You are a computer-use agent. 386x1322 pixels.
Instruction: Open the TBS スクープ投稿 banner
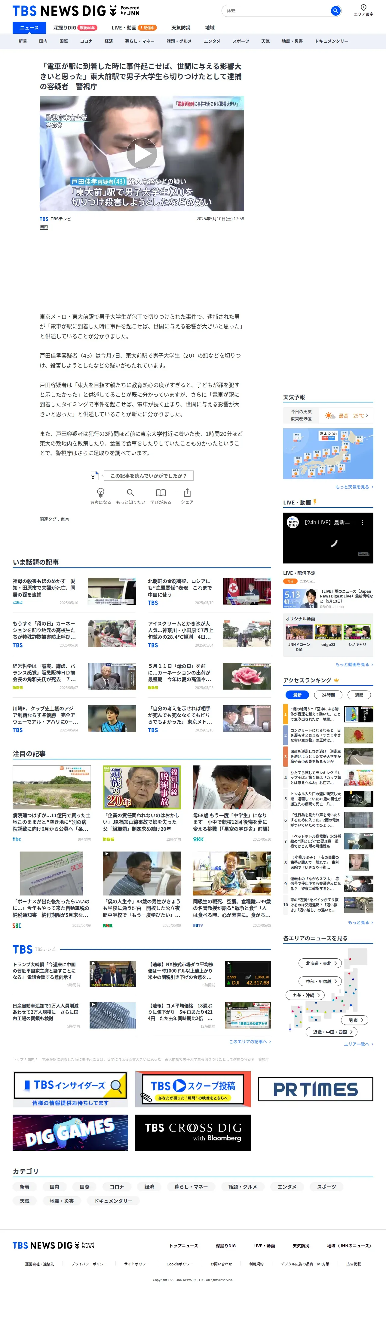193,1089
